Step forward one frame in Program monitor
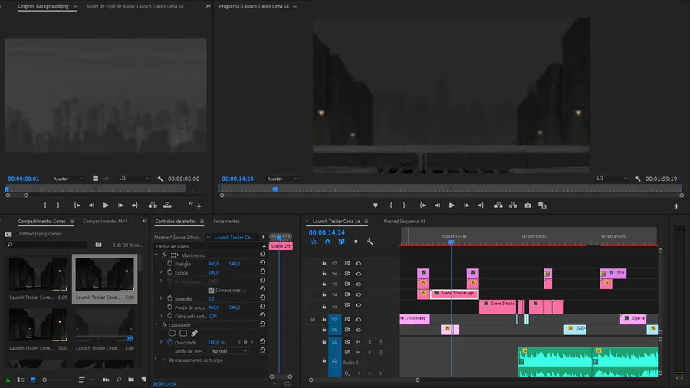 (x=466, y=206)
